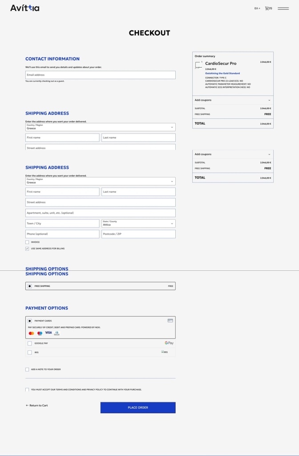Click the credit card icon in Payment Cards
Image resolution: width=299 pixels, height=456 pixels.
[x=170, y=321]
